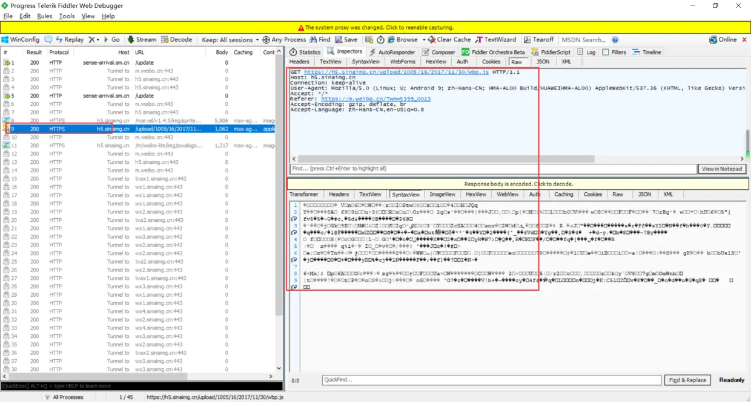Open the Tools menu
This screenshot has height=402, width=751.
click(x=67, y=16)
